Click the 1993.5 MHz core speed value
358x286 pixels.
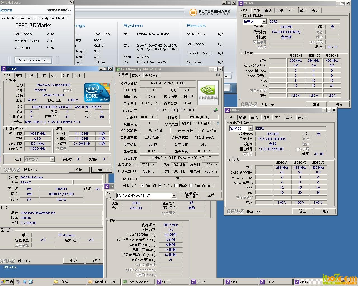37,134
